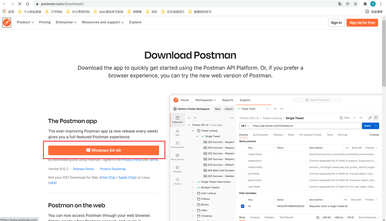Open the Reports tab in the app preview
386x221 pixels.
tap(228, 100)
